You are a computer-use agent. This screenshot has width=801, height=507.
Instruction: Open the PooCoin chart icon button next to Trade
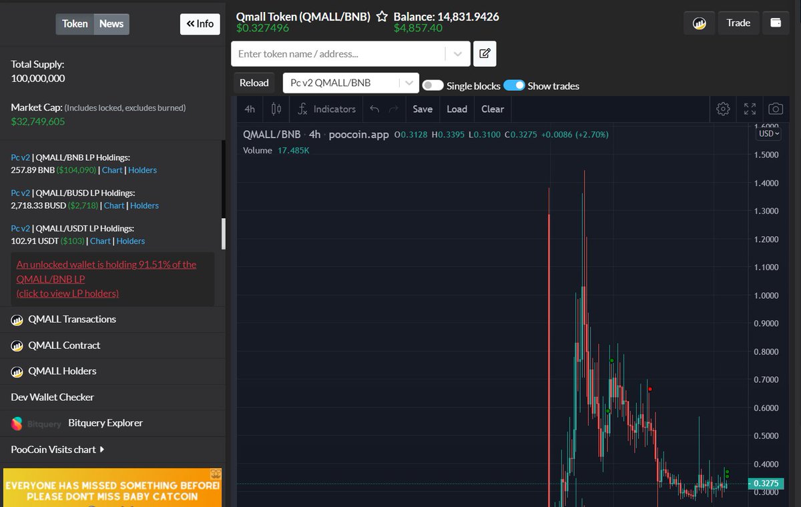pos(699,23)
